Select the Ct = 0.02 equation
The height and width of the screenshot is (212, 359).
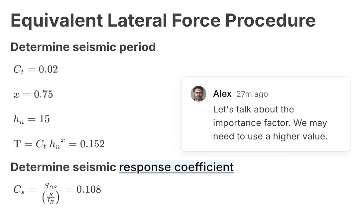(36, 69)
